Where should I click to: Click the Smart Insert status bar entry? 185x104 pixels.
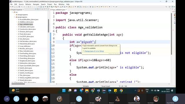(x=106, y=86)
